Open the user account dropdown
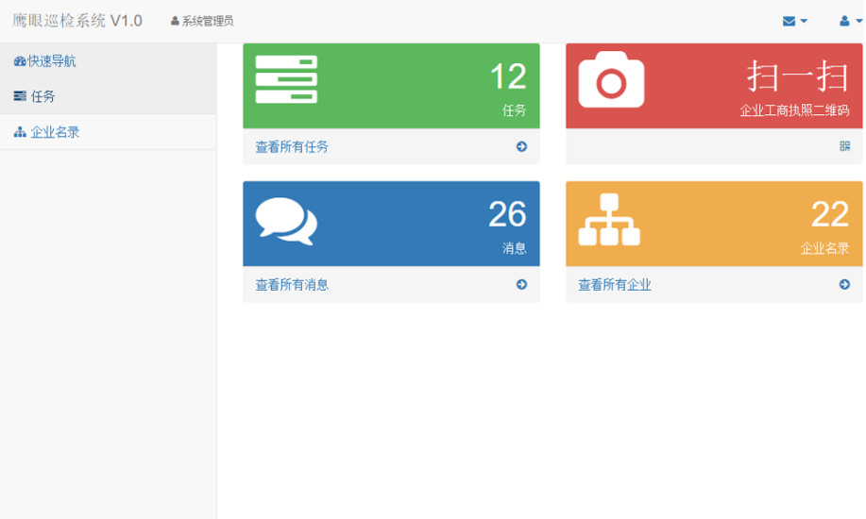This screenshot has width=866, height=519. point(850,21)
